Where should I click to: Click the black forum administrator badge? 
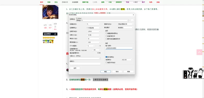(x=50, y=34)
